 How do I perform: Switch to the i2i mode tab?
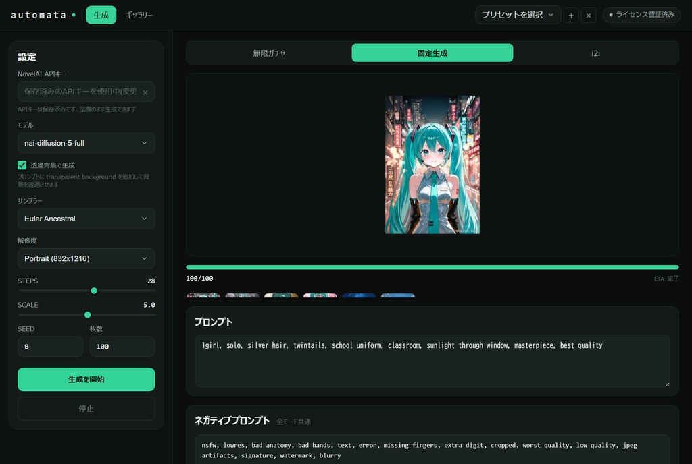click(595, 53)
